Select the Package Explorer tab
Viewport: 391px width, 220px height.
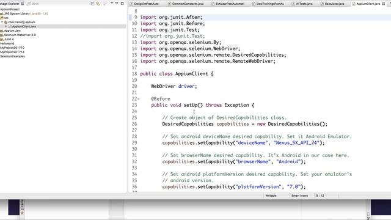[x=10, y=4]
